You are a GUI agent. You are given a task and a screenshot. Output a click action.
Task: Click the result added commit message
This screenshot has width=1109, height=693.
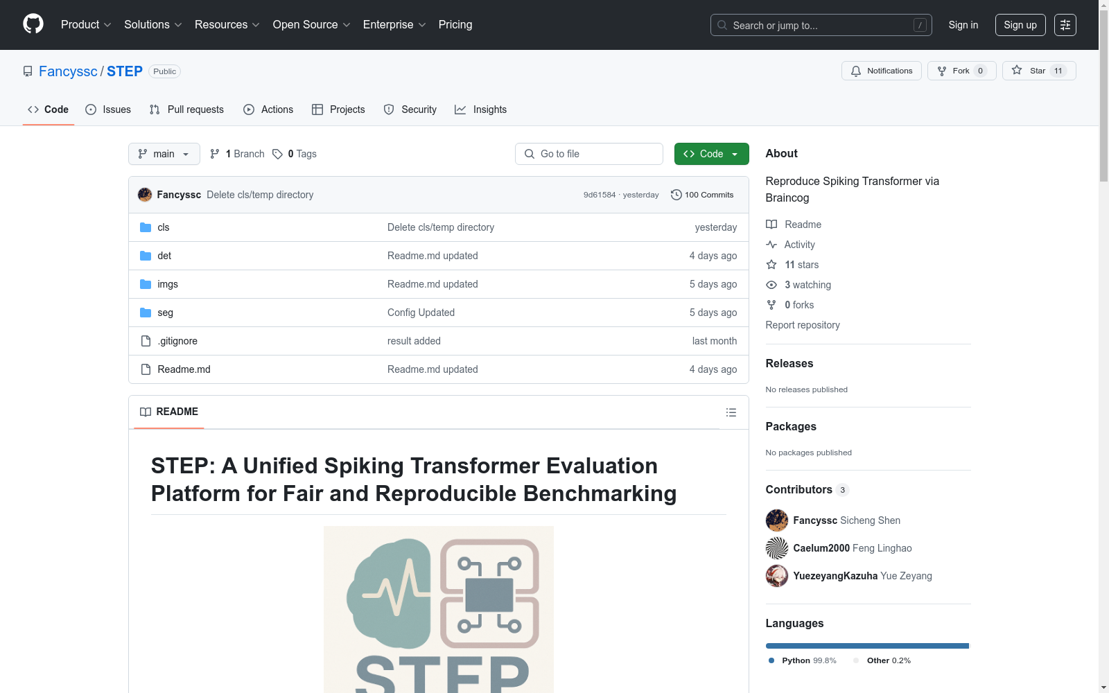click(x=414, y=341)
